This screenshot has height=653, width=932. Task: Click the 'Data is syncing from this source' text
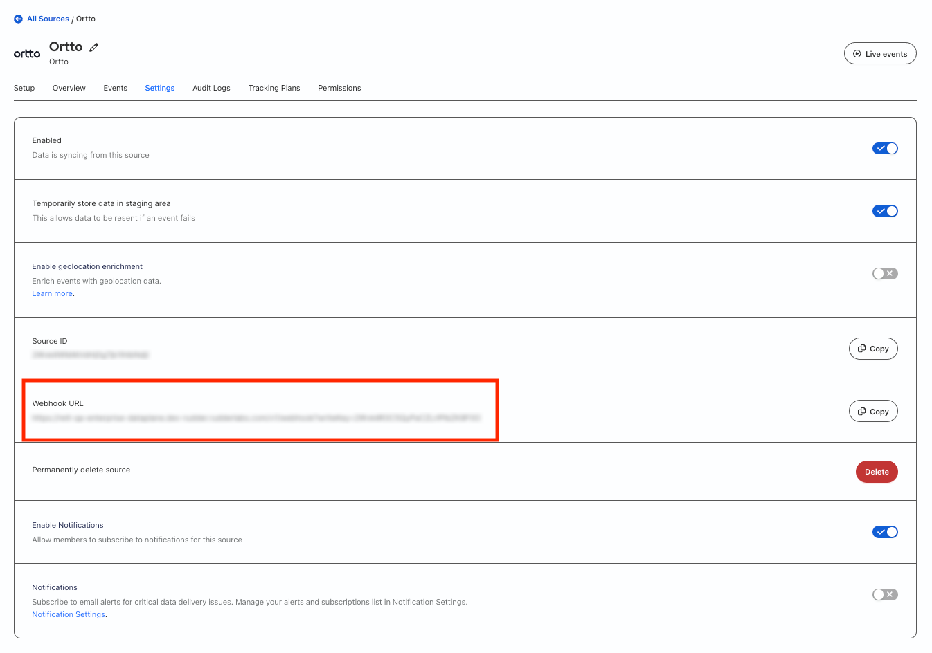(x=91, y=155)
